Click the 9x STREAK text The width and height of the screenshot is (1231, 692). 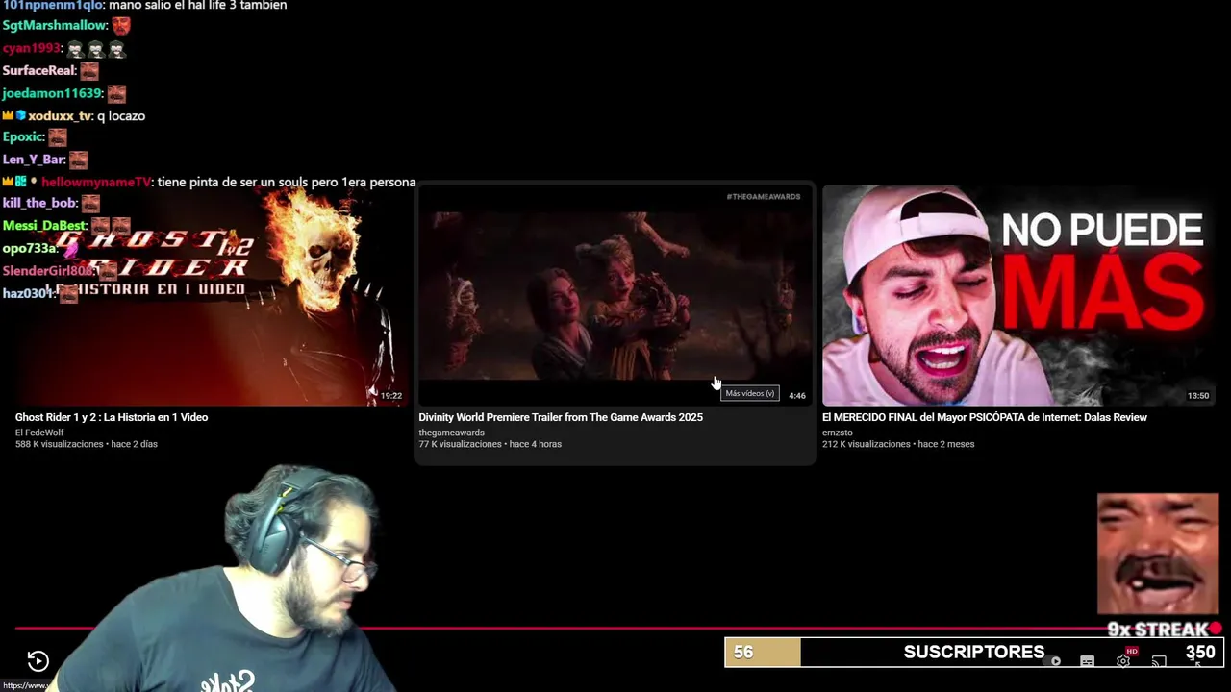click(x=1158, y=630)
